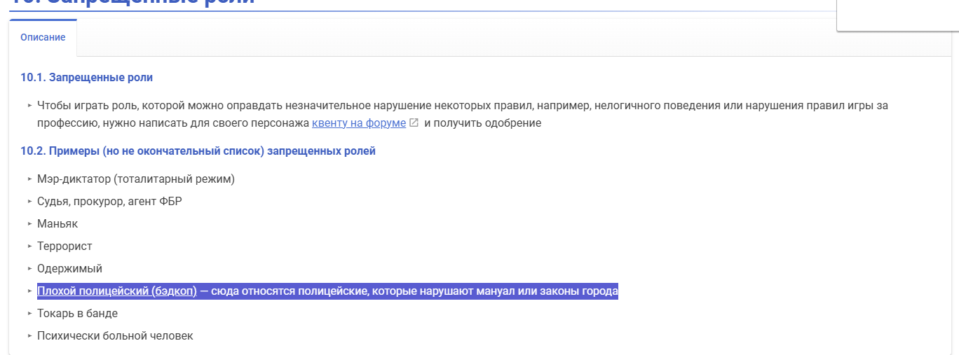Click the words "и получить одобрение"

point(482,123)
